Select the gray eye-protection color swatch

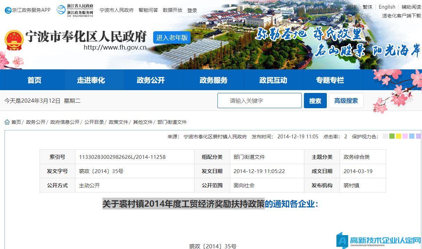(x=385, y=136)
